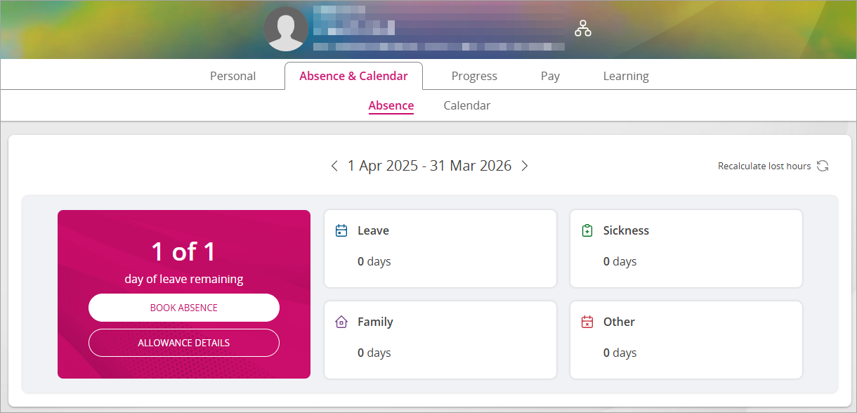Click the Family house icon

point(341,322)
